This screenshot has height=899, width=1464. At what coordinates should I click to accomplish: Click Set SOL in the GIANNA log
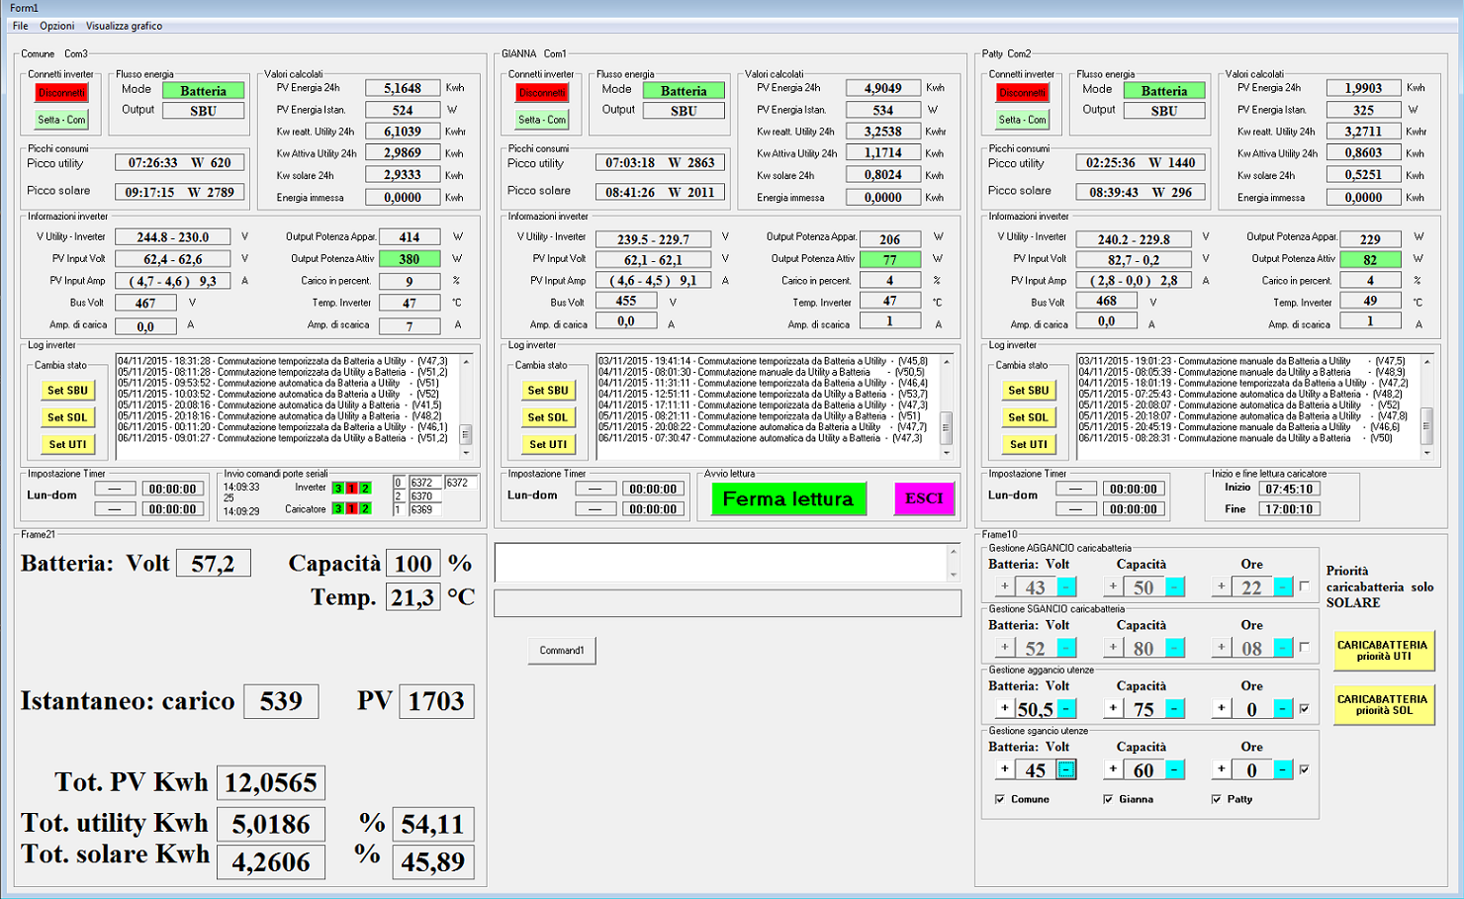548,417
